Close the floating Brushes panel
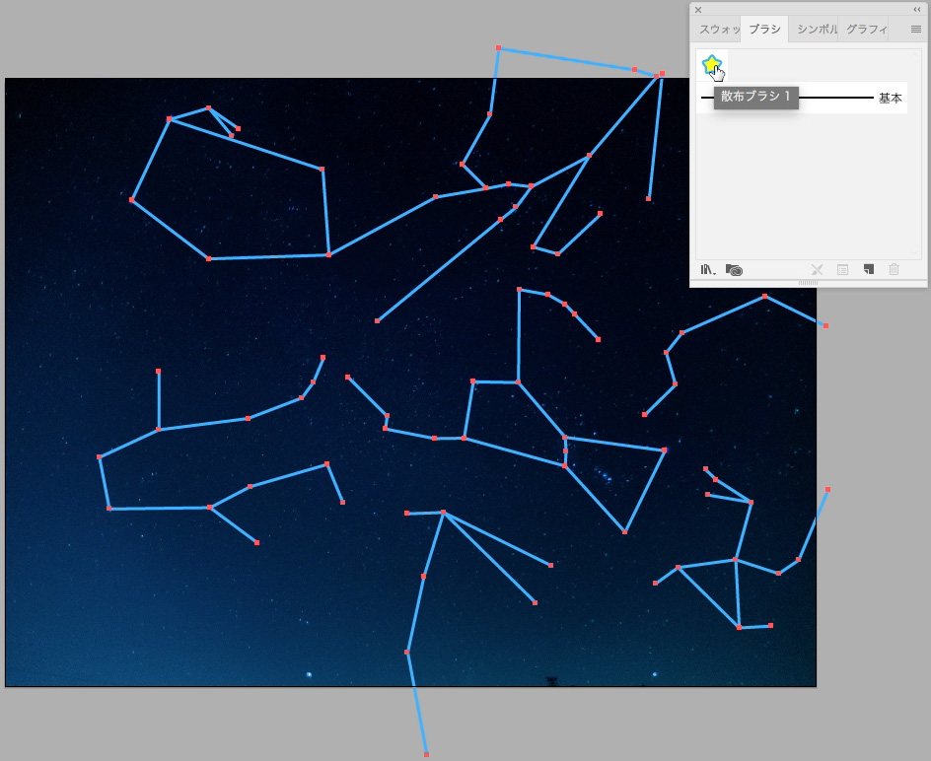This screenshot has height=761, width=931. (698, 9)
